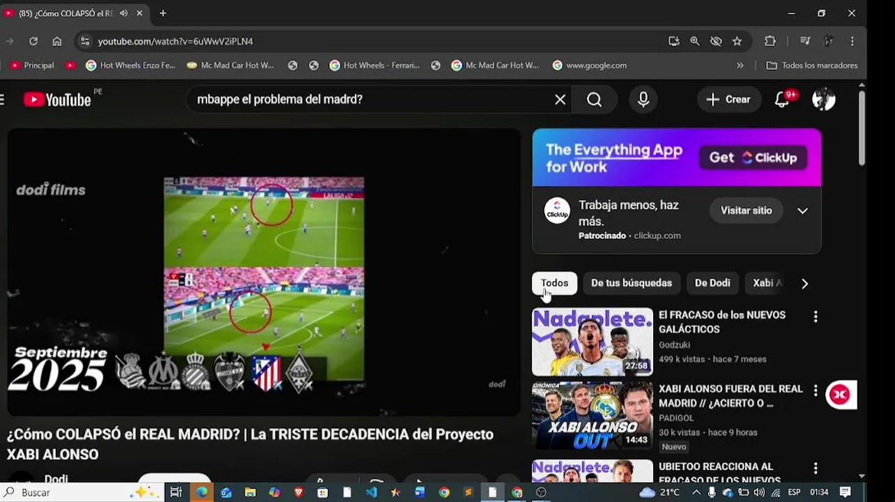This screenshot has width=895, height=502.
Task: Open the PADIGOL channel name
Action: [x=676, y=418]
